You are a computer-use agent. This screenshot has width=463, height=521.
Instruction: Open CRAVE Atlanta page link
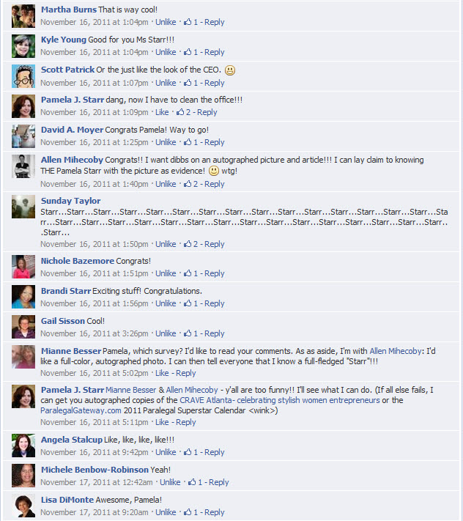tap(280, 400)
